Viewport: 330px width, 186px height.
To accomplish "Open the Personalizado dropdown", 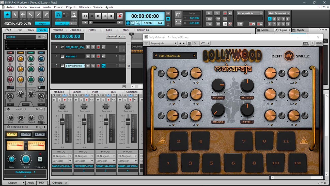I will click(116, 37).
